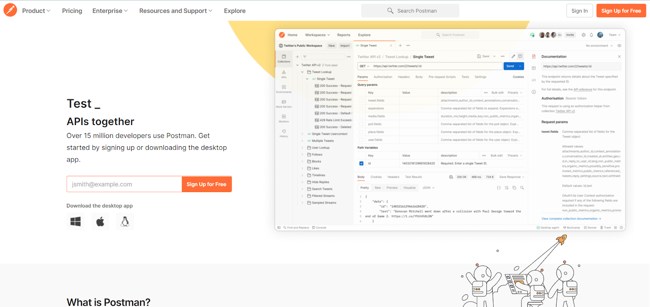Switch to the Authorization tab in the preview
The height and width of the screenshot is (307, 650).
[383, 77]
